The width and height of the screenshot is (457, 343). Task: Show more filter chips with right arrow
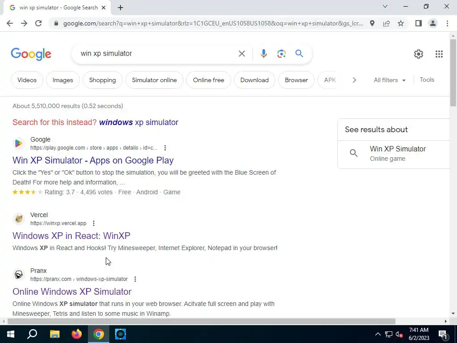point(354,80)
